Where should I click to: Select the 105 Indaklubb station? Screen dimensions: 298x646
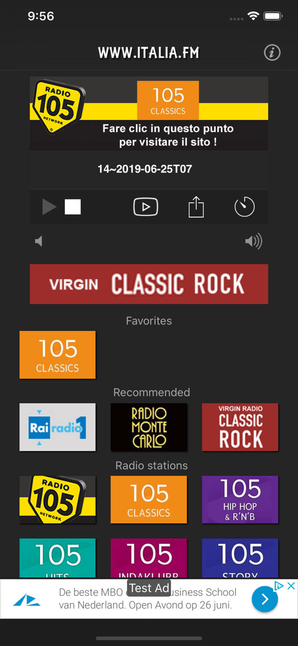149,558
